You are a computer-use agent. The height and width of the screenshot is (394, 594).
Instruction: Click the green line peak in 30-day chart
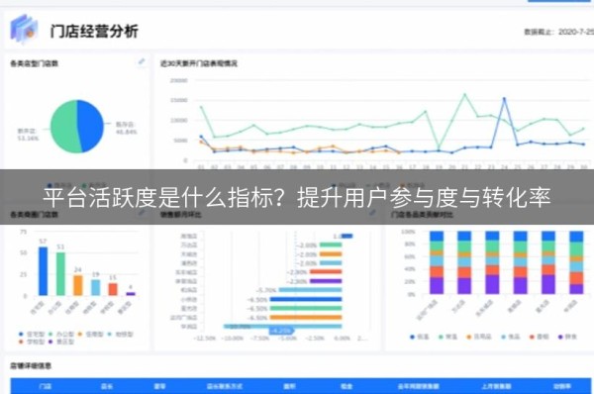click(465, 94)
